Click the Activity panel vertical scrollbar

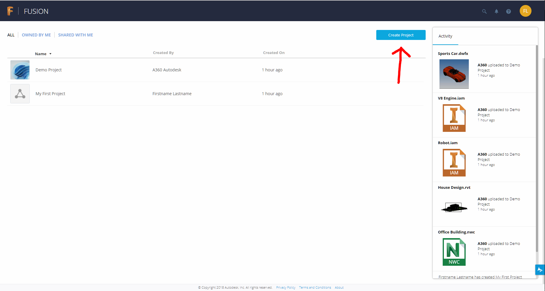click(537, 147)
